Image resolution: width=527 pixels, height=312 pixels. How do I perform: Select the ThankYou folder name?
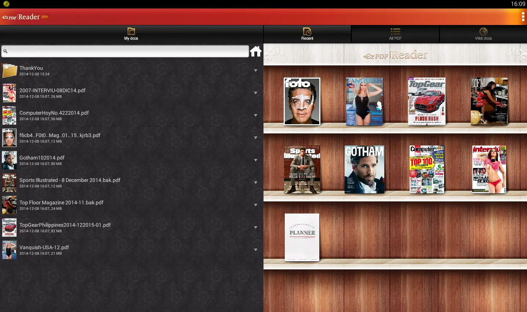pos(31,68)
